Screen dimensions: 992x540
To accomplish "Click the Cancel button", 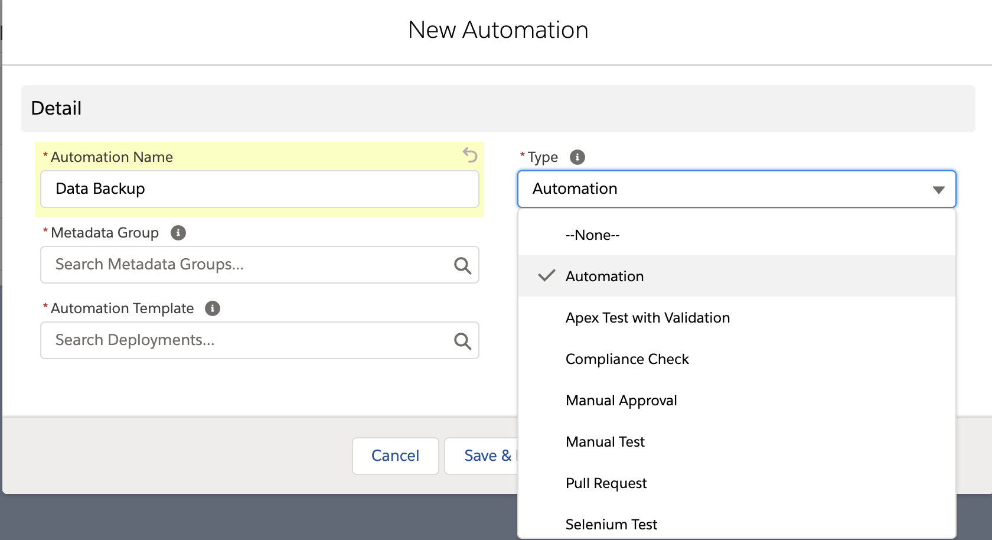I will tap(396, 456).
